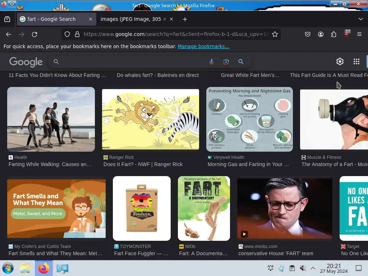Image resolution: width=368 pixels, height=276 pixels.
Task: Open the desktop settings taskbar icon
Action: (62, 268)
